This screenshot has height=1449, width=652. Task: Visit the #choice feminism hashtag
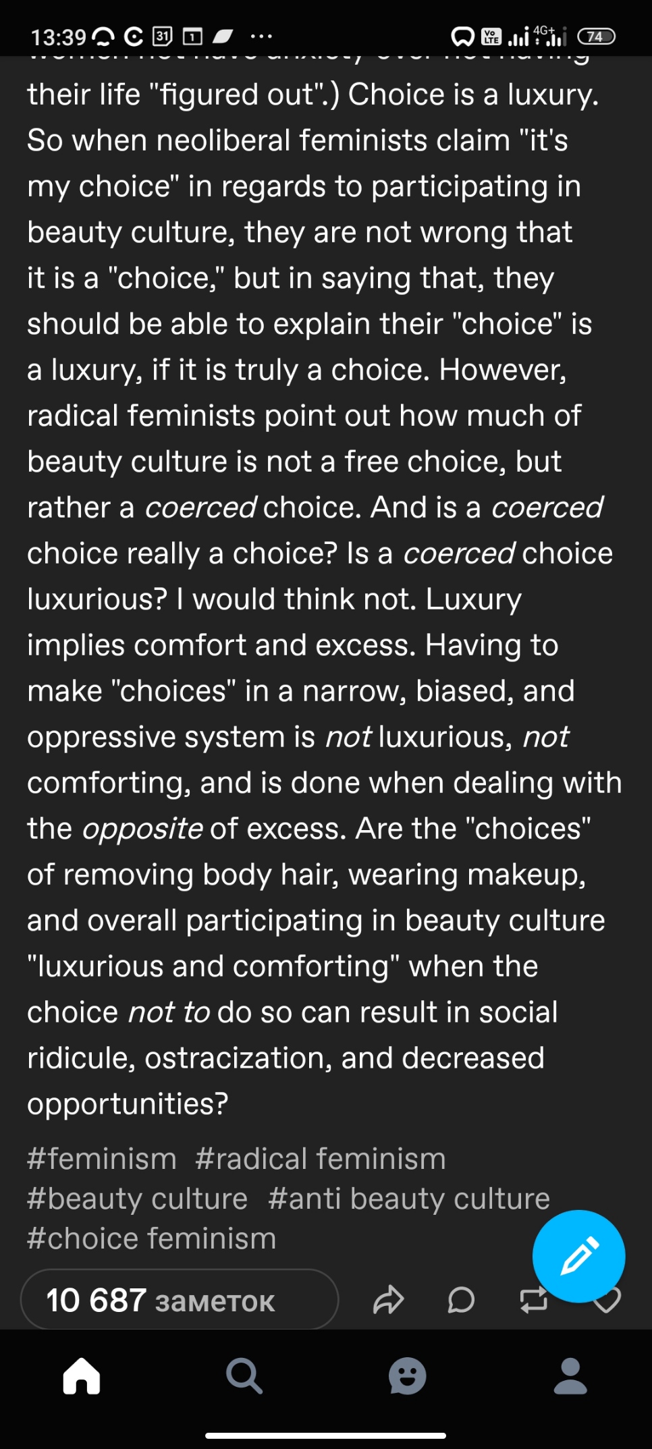coord(152,1238)
